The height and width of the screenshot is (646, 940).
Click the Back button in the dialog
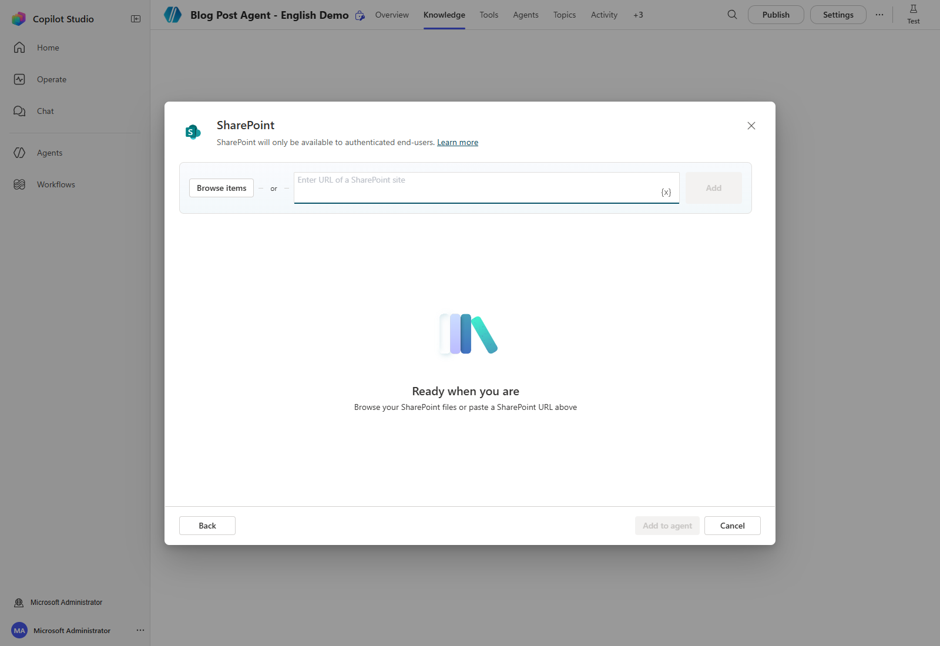207,526
